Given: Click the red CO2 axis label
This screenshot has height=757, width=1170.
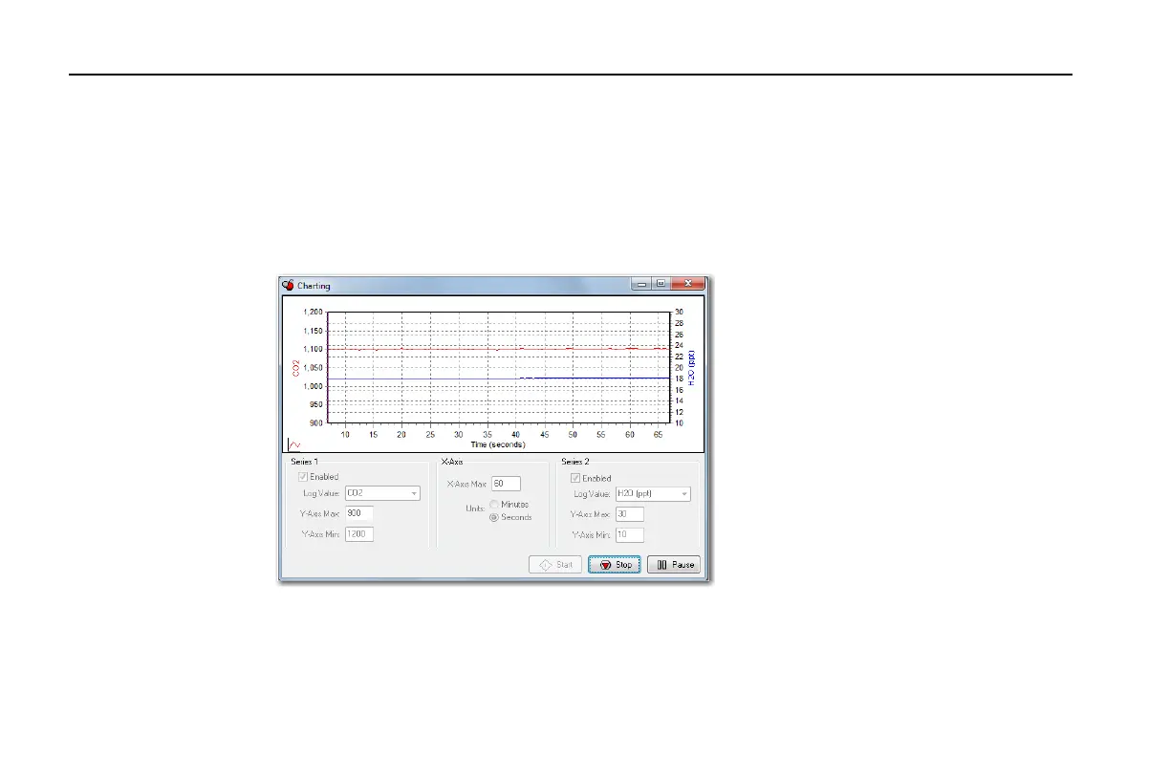Looking at the screenshot, I should (x=296, y=368).
